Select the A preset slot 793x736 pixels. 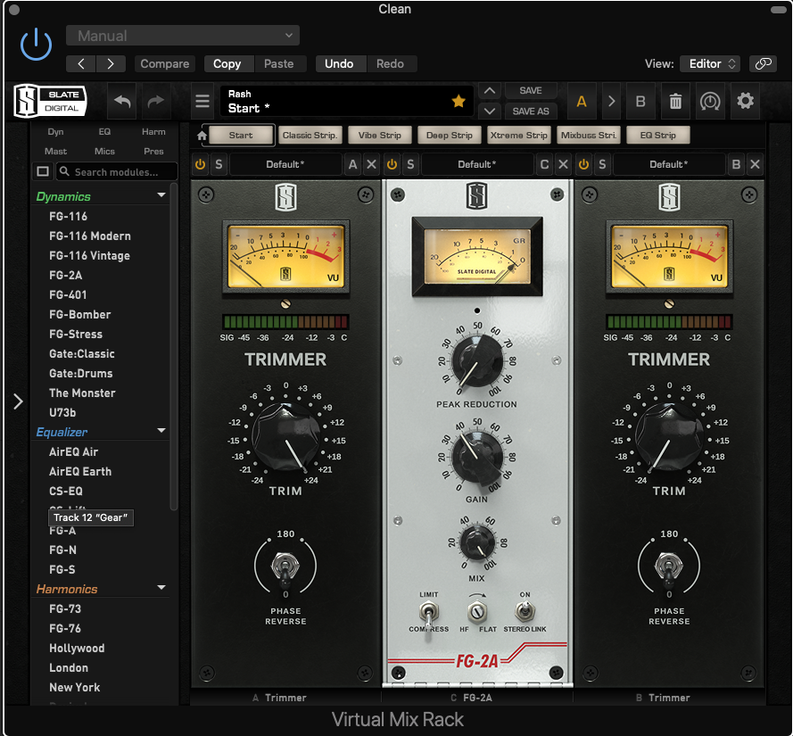coord(582,102)
